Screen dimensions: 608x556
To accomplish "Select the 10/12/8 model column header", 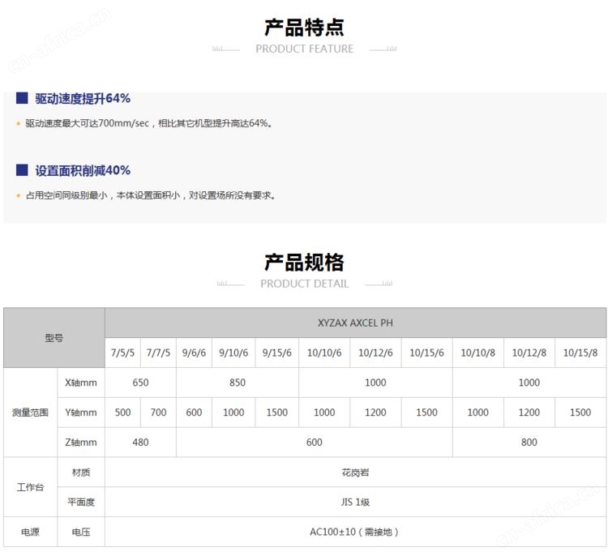I will [x=529, y=353].
